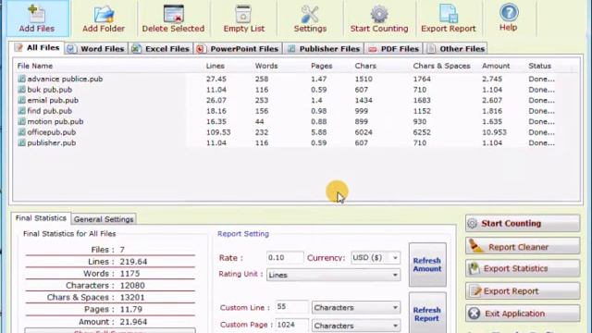The image size is (592, 333).
Task: Click the large Start Counting side button
Action: tap(523, 224)
